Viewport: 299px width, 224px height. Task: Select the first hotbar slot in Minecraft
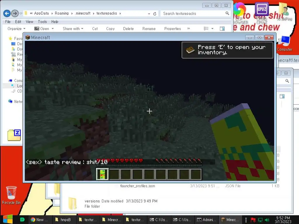click(x=102, y=174)
